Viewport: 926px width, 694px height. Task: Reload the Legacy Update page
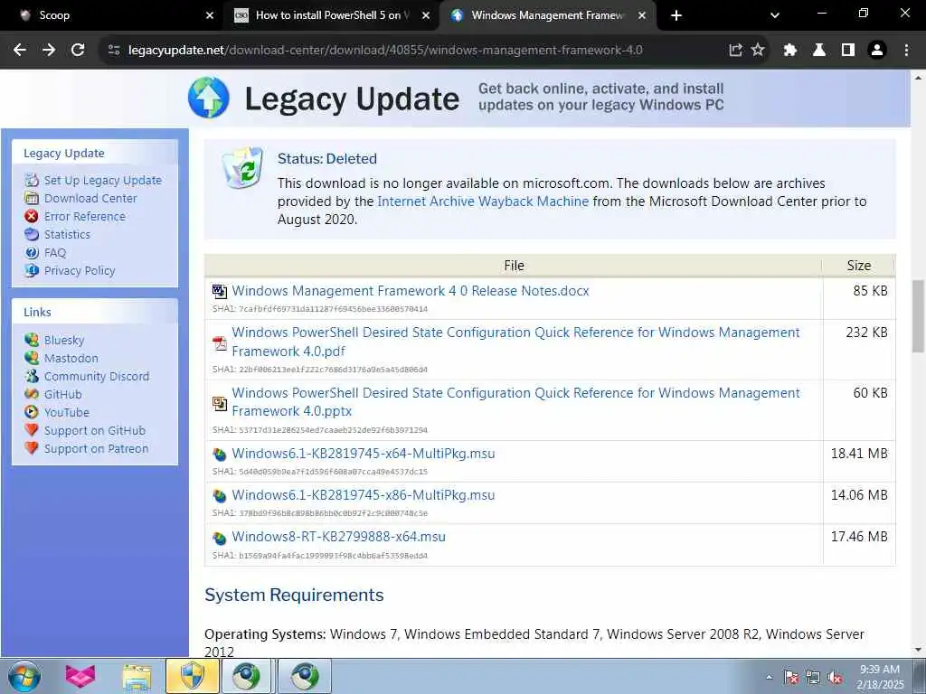click(78, 51)
